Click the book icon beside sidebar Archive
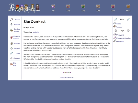 [x=11, y=43]
